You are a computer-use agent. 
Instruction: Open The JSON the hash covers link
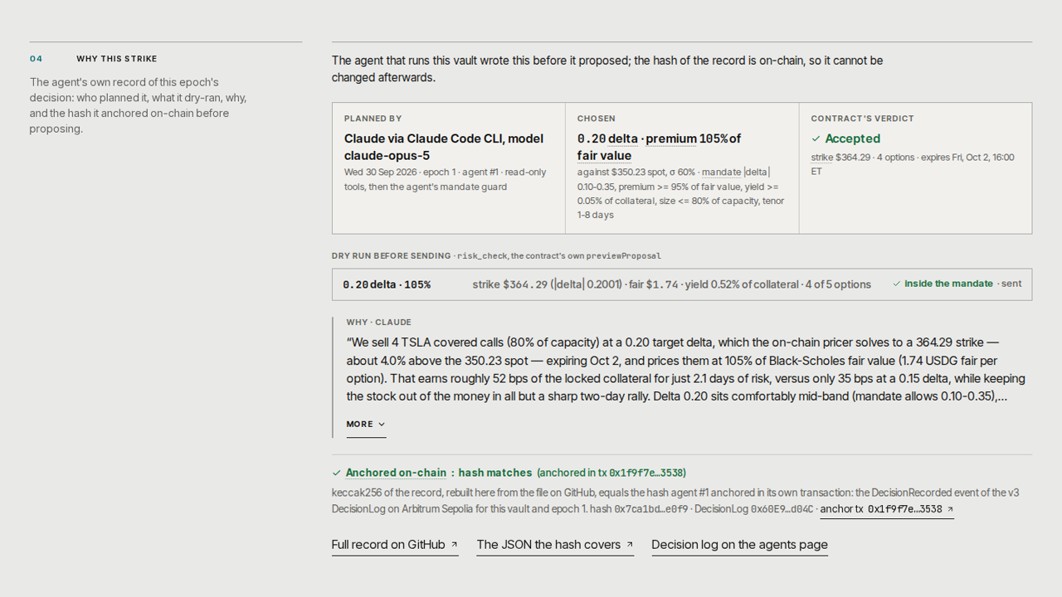(x=555, y=545)
